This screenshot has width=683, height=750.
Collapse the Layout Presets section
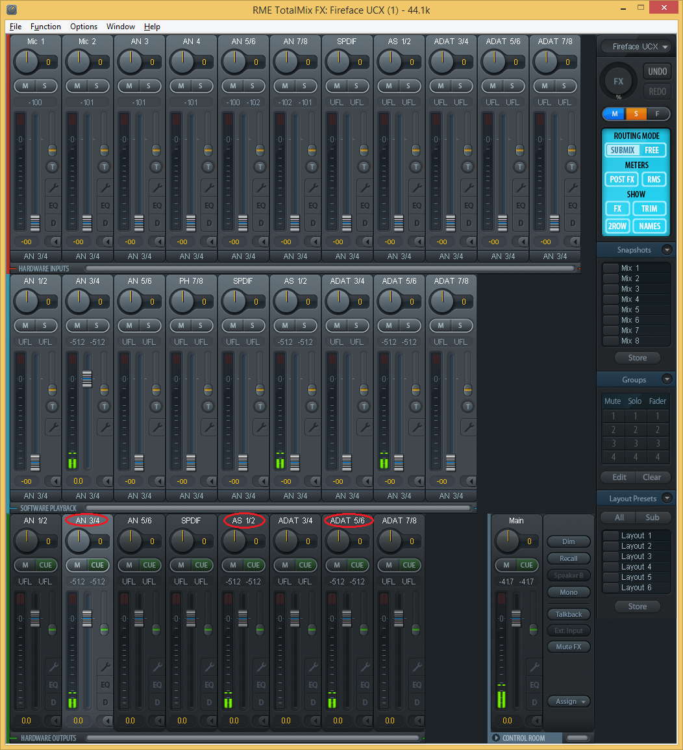coord(667,499)
